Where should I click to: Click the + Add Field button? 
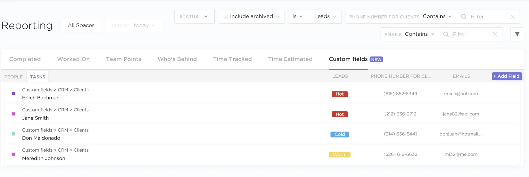(507, 76)
